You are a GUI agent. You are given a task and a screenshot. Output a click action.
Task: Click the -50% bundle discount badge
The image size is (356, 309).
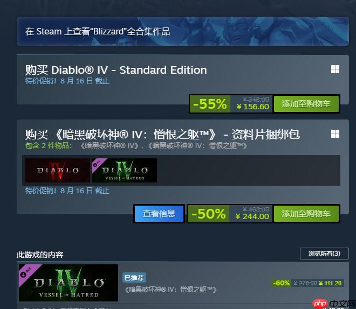click(x=208, y=214)
